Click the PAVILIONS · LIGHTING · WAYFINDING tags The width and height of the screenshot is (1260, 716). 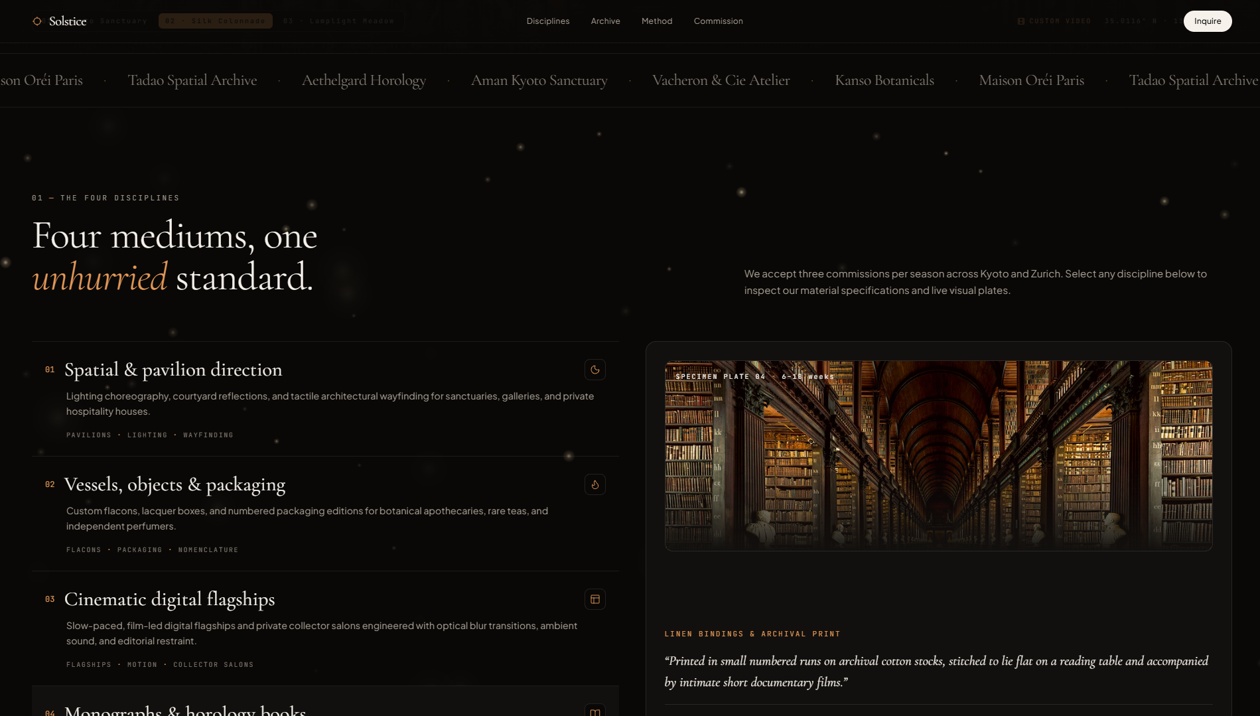click(x=150, y=435)
